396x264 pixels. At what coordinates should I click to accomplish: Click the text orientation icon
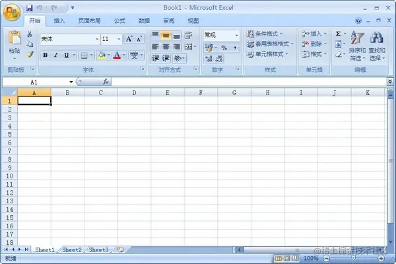click(178, 58)
